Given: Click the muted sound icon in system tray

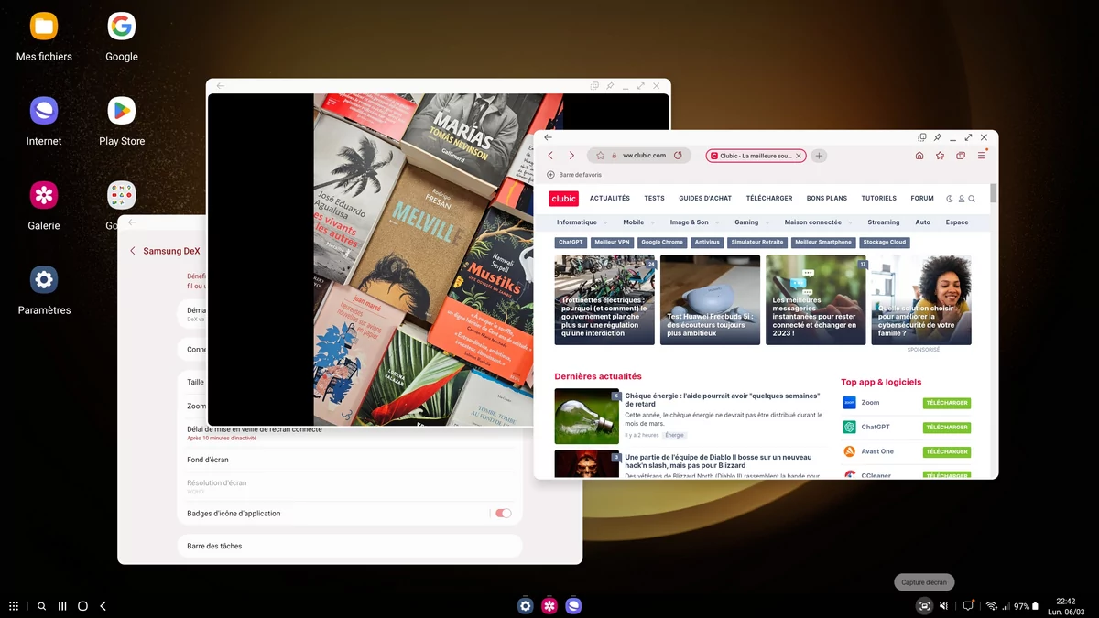Looking at the screenshot, I should [944, 606].
